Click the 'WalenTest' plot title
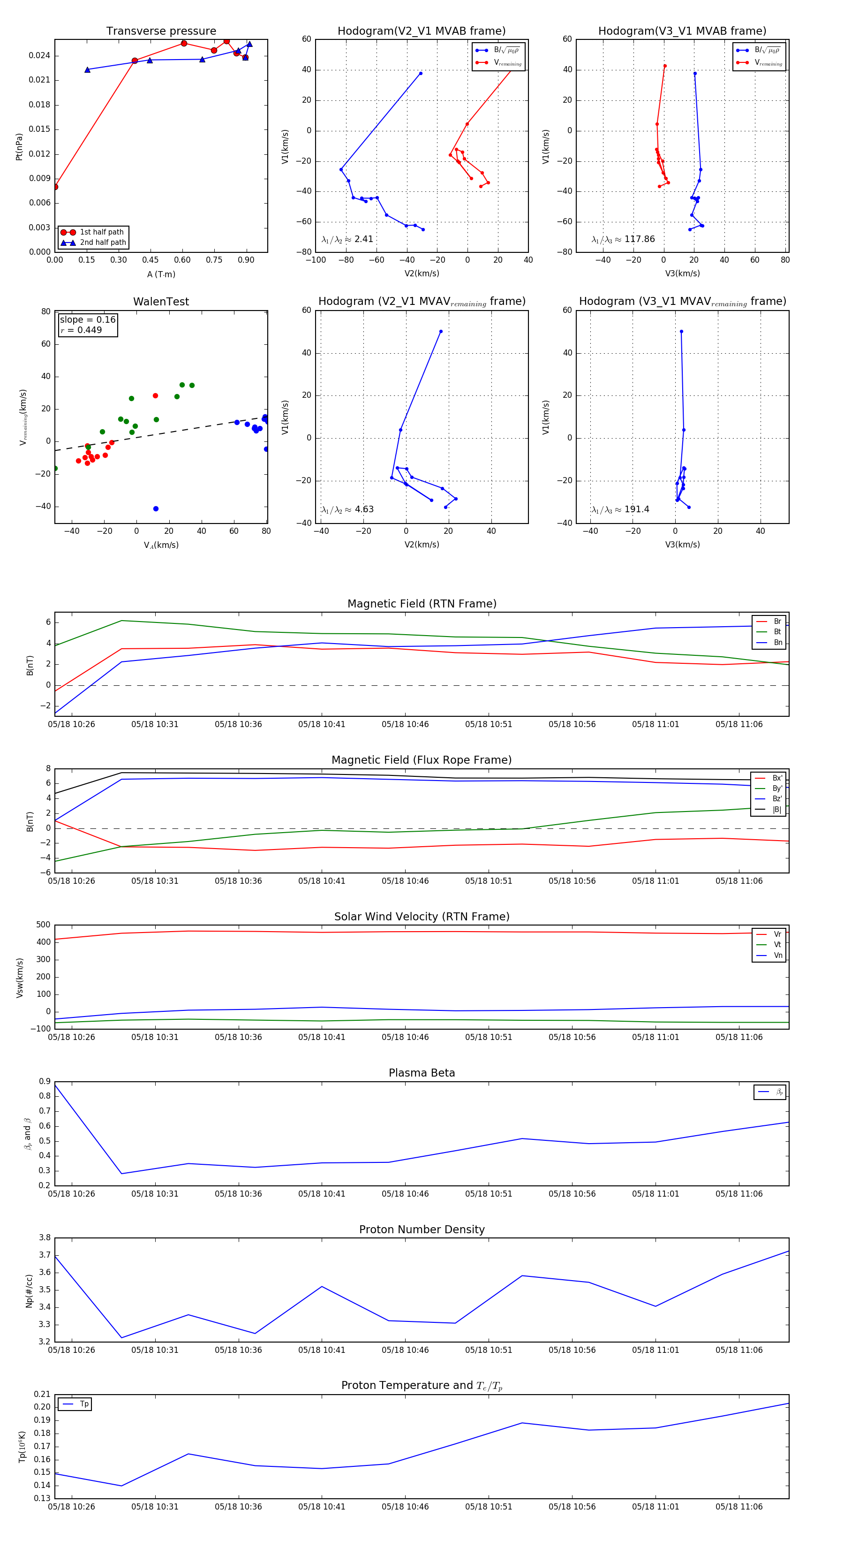The image size is (844, 1548). [161, 302]
